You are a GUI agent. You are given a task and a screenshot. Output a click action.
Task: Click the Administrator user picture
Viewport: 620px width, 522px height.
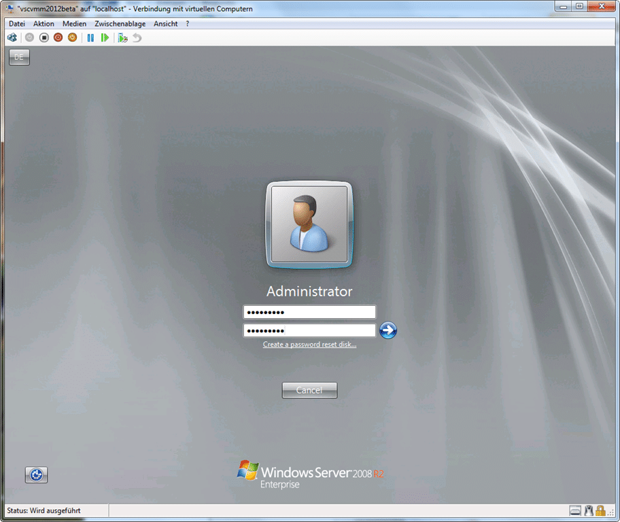[309, 224]
